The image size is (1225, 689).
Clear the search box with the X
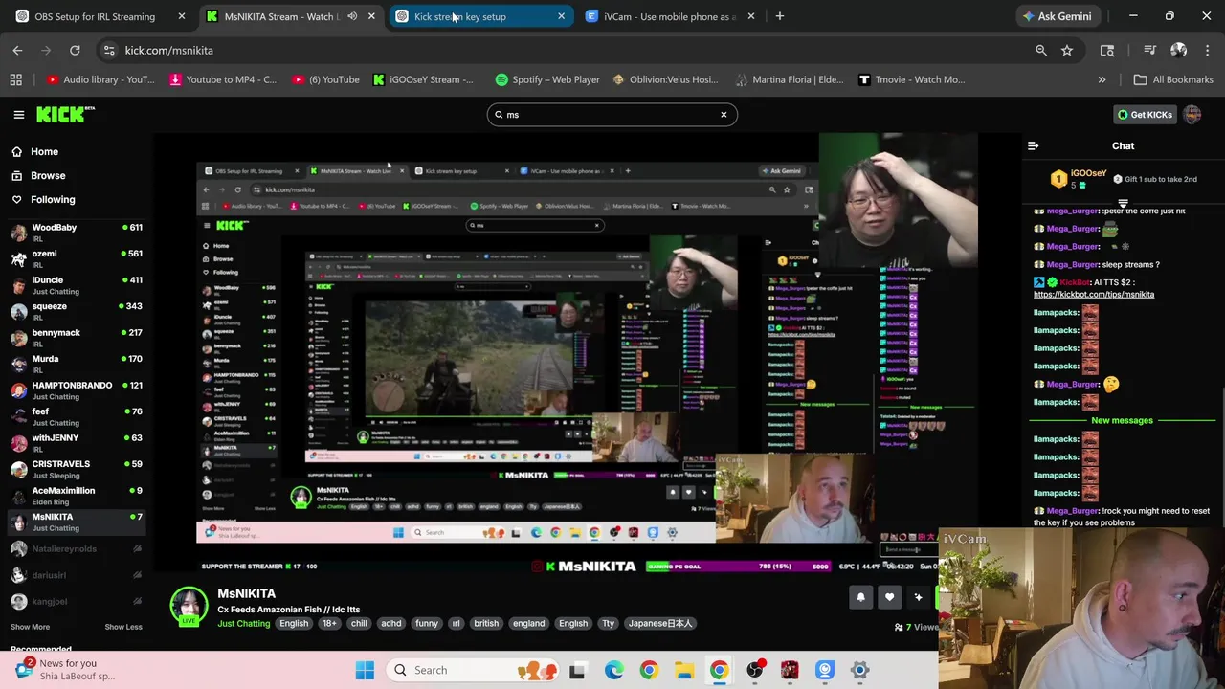(724, 115)
